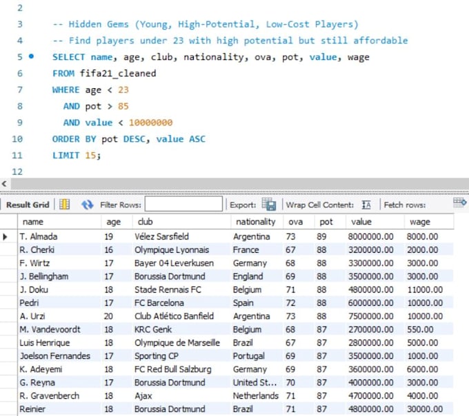Select the Pedri name cell
Image resolution: width=469 pixels, height=416 pixels.
pos(59,303)
